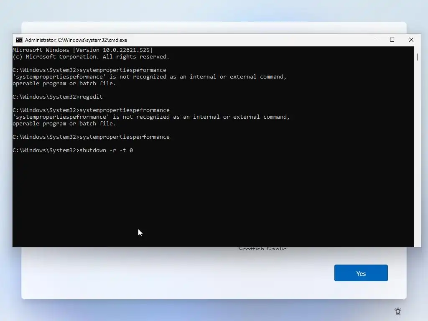The height and width of the screenshot is (321, 428).
Task: Click the 'systempropertiespefrormance' prompt command line
Action: (91, 110)
